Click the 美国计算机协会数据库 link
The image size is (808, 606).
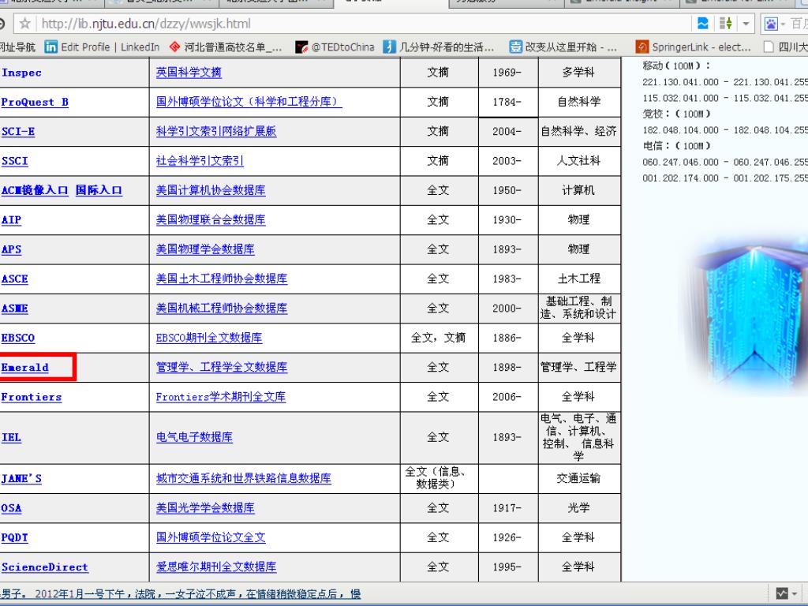(x=211, y=190)
